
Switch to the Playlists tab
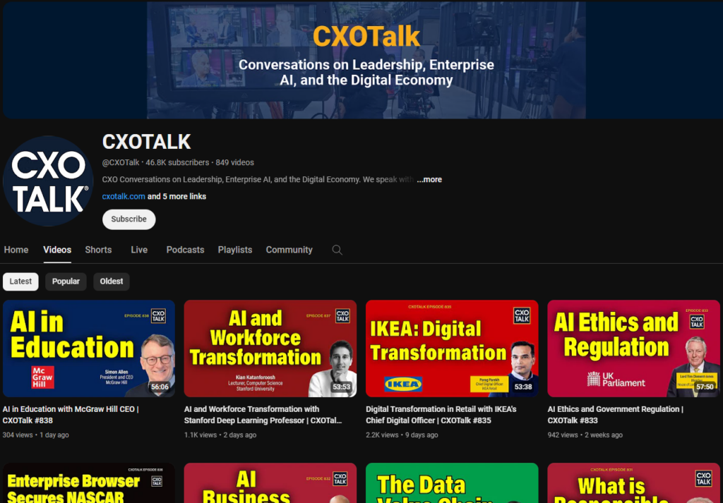click(235, 250)
